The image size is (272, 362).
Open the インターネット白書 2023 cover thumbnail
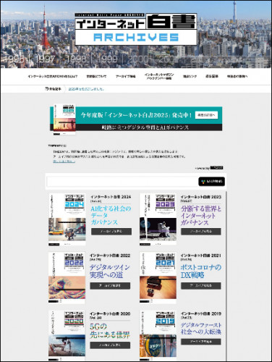[158, 219]
